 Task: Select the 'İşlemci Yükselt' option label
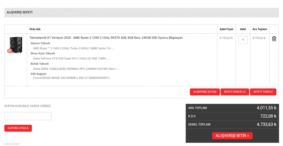pyautogui.click(x=40, y=43)
